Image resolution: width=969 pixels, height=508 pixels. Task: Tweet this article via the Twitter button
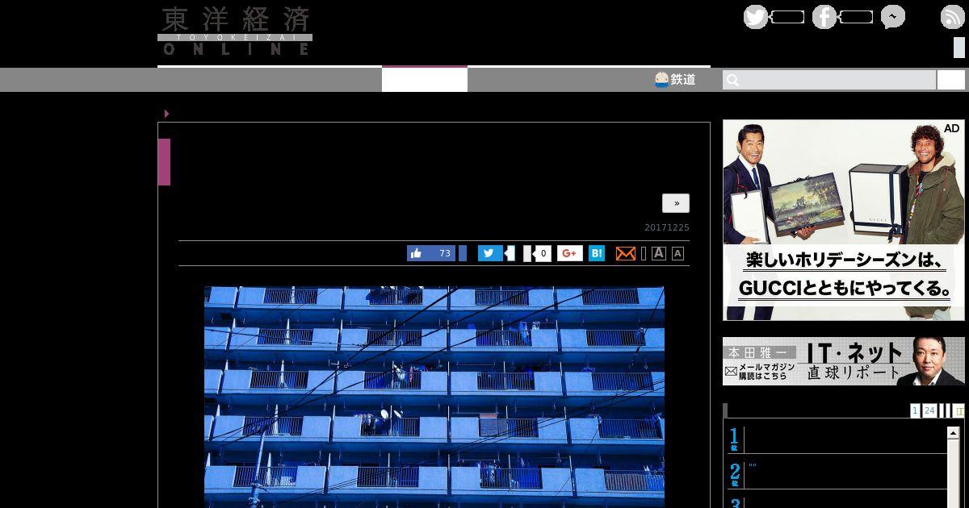[490, 253]
